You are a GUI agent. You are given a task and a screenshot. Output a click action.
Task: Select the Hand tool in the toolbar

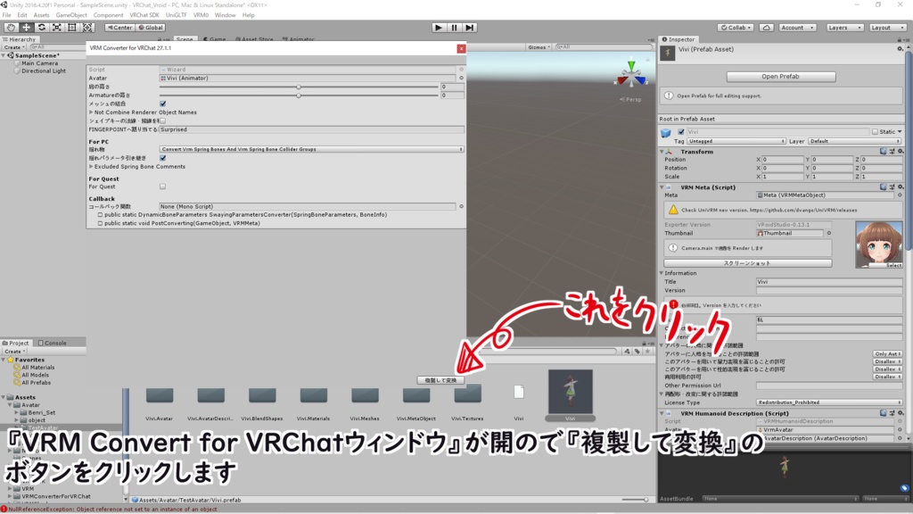coord(11,28)
